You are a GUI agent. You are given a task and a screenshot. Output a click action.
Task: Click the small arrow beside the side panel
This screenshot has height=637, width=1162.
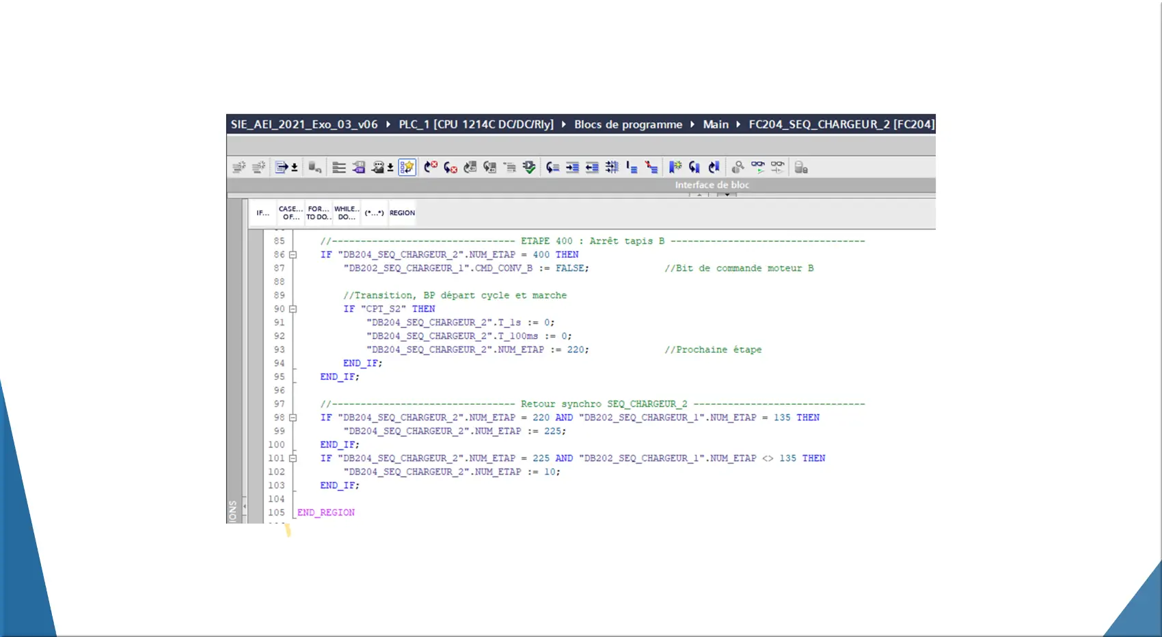[x=245, y=506]
